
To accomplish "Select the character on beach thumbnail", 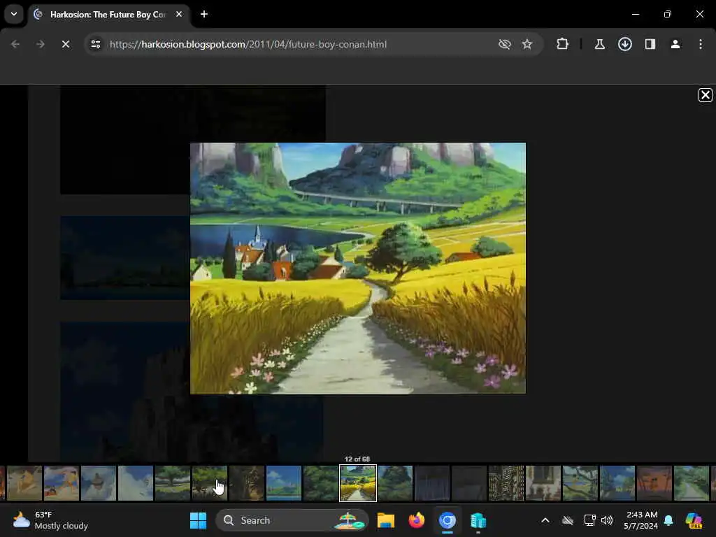I will click(62, 483).
